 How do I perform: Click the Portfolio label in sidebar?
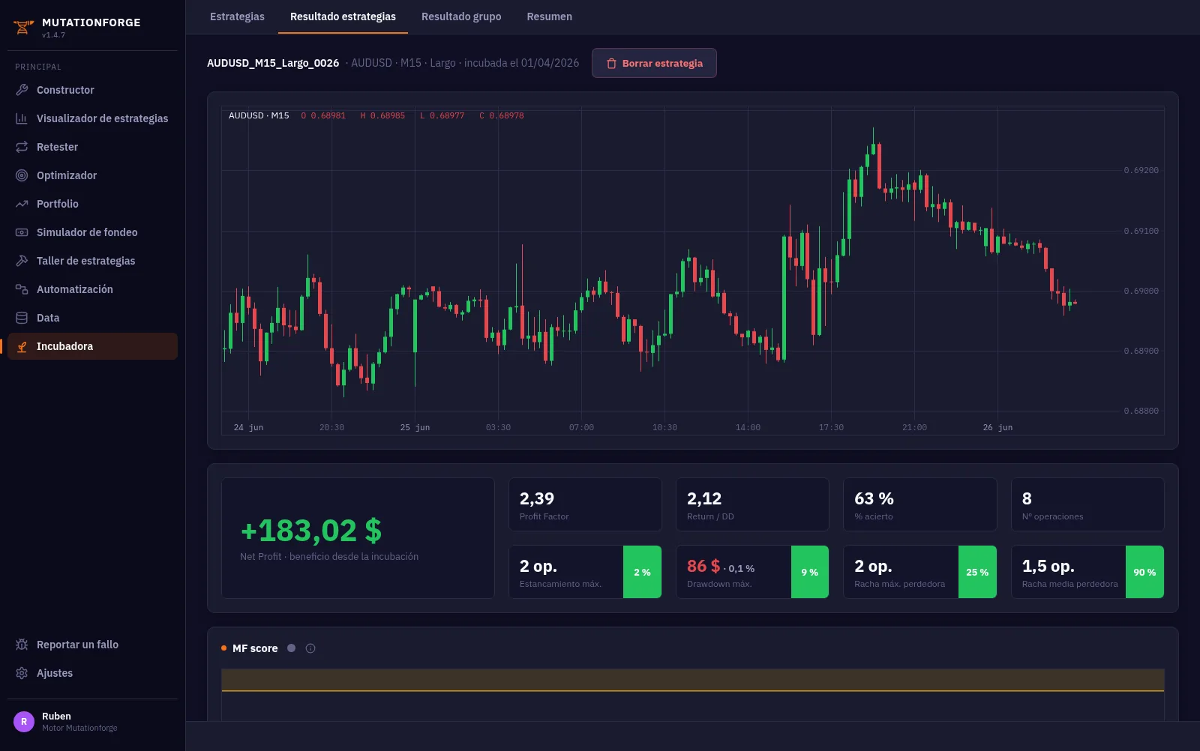[58, 204]
